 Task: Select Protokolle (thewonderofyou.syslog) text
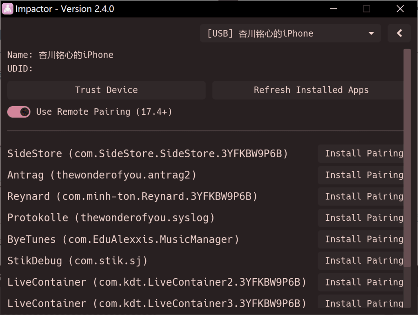[x=111, y=218]
